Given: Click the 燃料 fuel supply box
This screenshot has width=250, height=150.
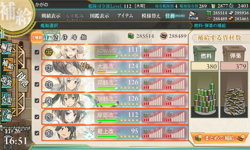Looking at the screenshot, I should [x=205, y=54].
